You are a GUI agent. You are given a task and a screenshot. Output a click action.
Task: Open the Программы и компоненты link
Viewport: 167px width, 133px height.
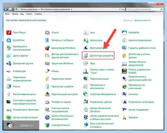98,87
